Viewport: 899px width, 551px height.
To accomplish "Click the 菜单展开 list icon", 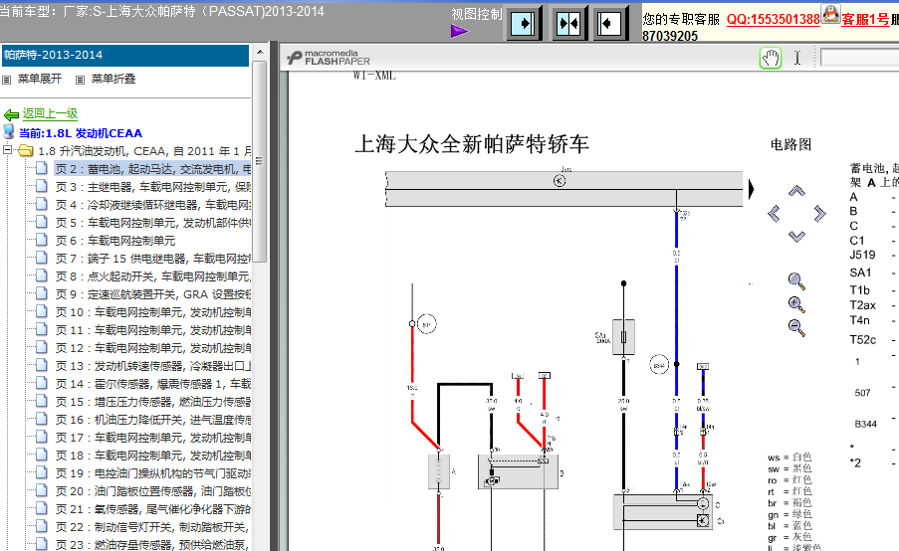I will pyautogui.click(x=7, y=80).
